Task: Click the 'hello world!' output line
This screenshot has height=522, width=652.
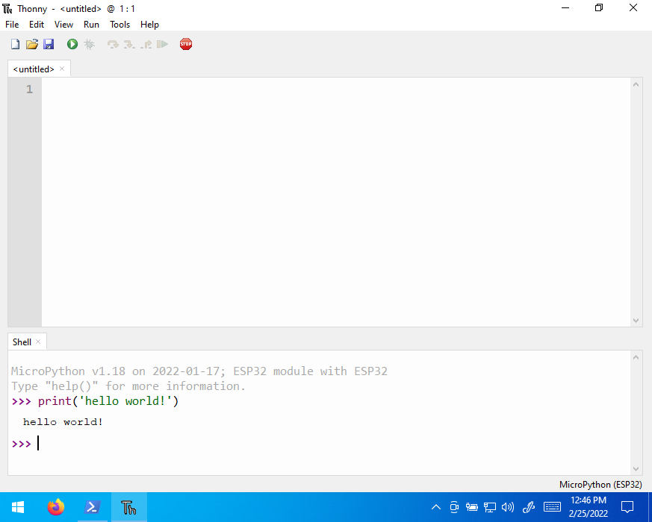Action: click(63, 422)
